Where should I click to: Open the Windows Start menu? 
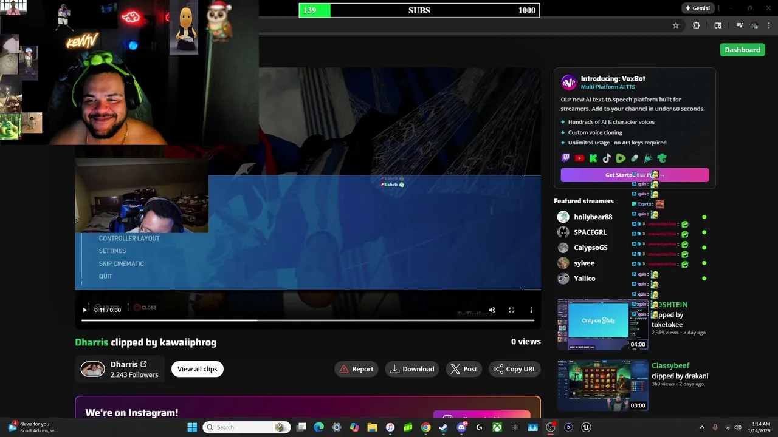click(x=192, y=427)
